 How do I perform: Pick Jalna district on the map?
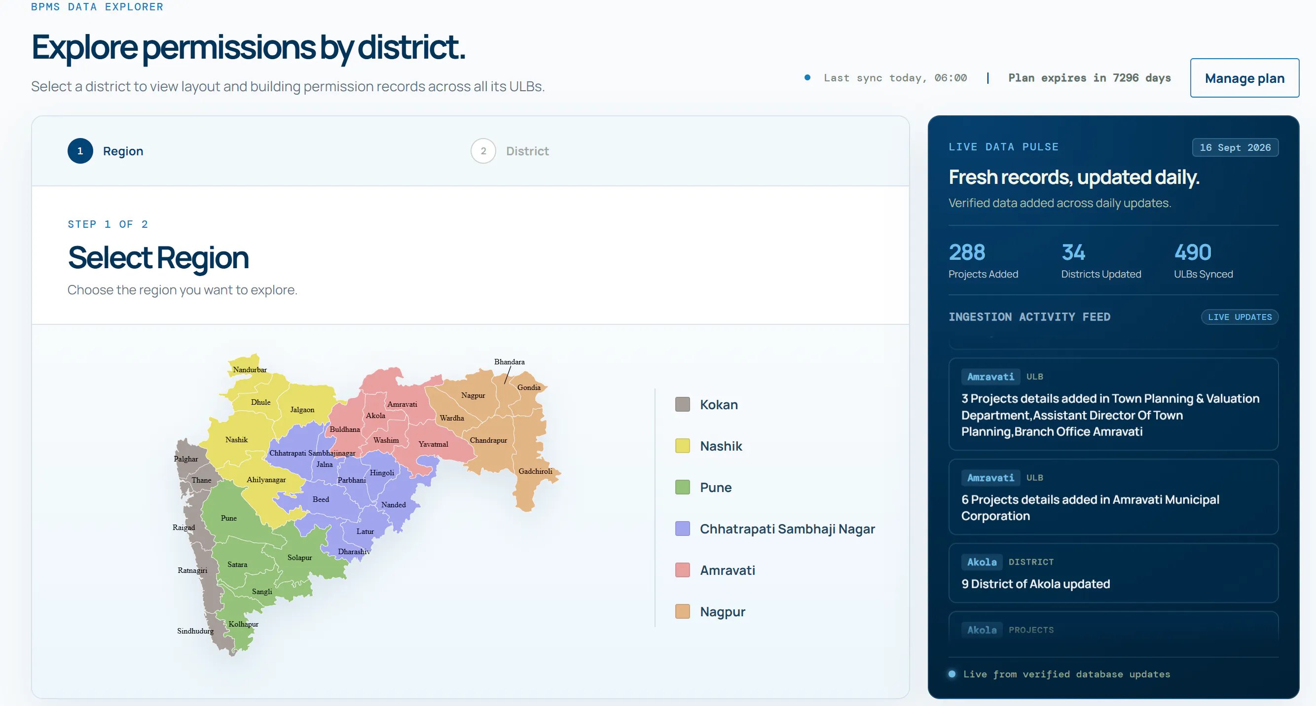(x=325, y=464)
